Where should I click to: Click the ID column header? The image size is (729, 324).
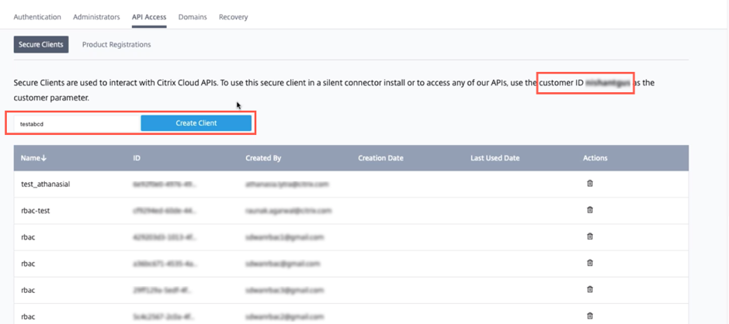tap(137, 158)
